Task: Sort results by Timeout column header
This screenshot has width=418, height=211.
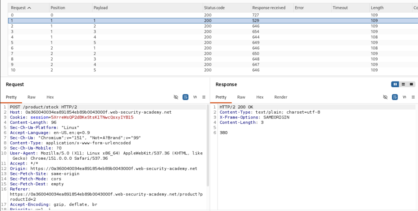Action: tap(351, 8)
